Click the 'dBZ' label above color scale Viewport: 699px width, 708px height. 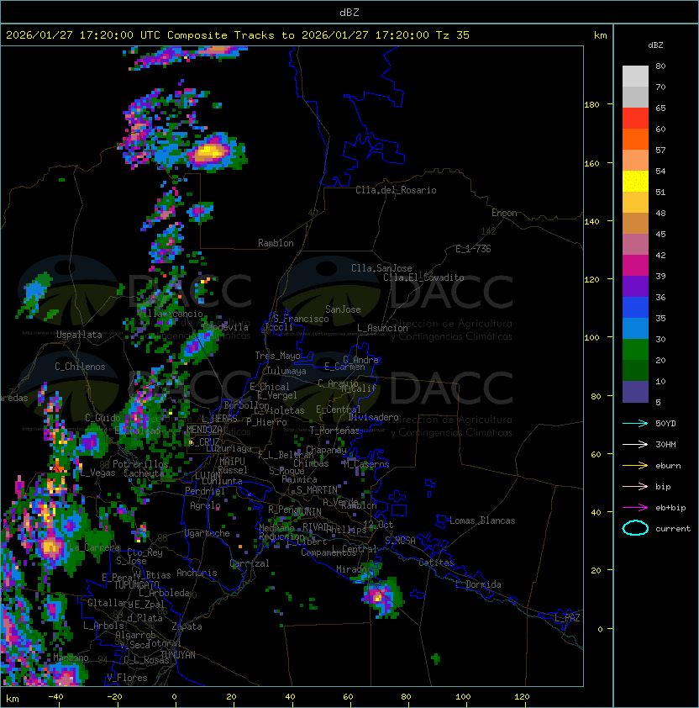tap(655, 45)
